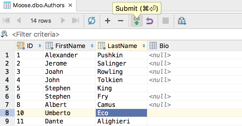The width and height of the screenshot is (242, 126).
Task: Click the LastName column icon
Action: pos(101,46)
